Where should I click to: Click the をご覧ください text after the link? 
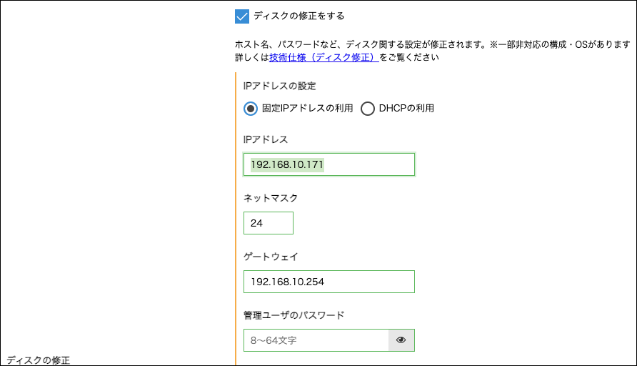coord(408,57)
